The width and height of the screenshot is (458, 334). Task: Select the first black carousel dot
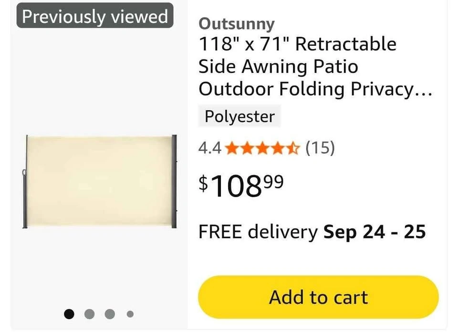pyautogui.click(x=70, y=313)
